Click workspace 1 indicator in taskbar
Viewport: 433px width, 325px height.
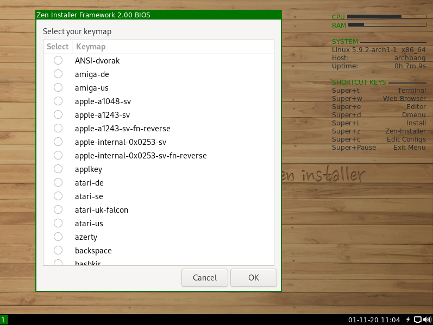pyautogui.click(x=4, y=320)
